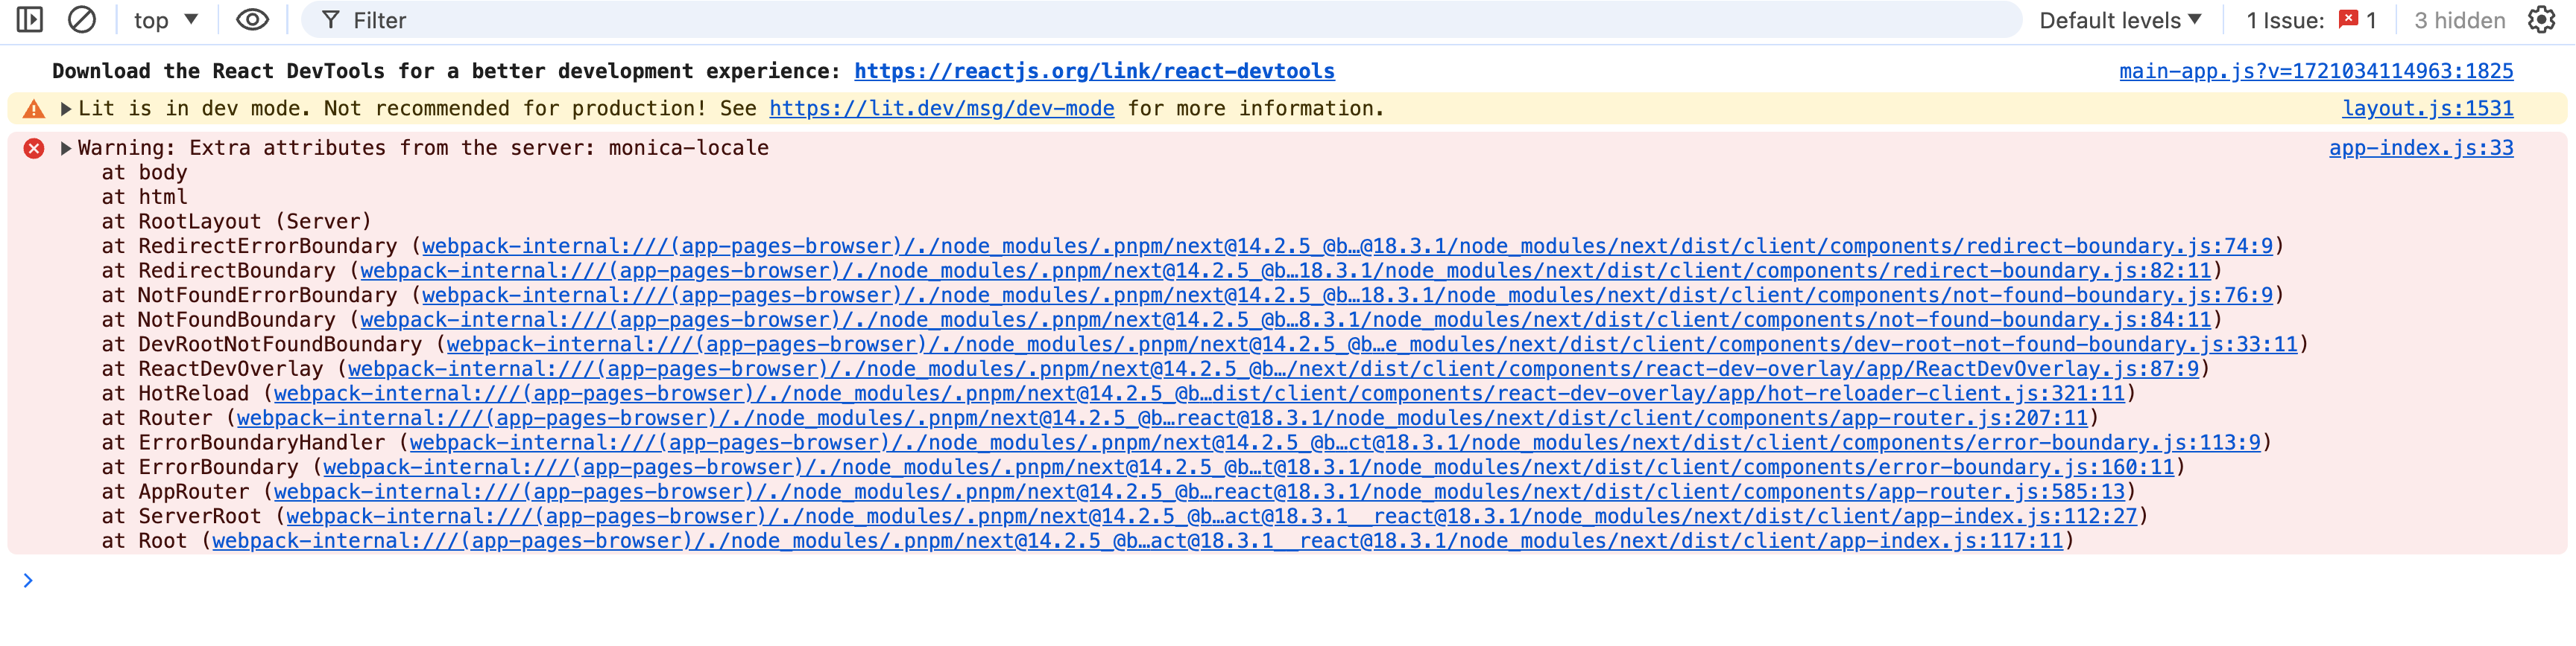This screenshot has height=646, width=2576.
Task: Open the lit.dev dev-mode link
Action: pyautogui.click(x=941, y=108)
